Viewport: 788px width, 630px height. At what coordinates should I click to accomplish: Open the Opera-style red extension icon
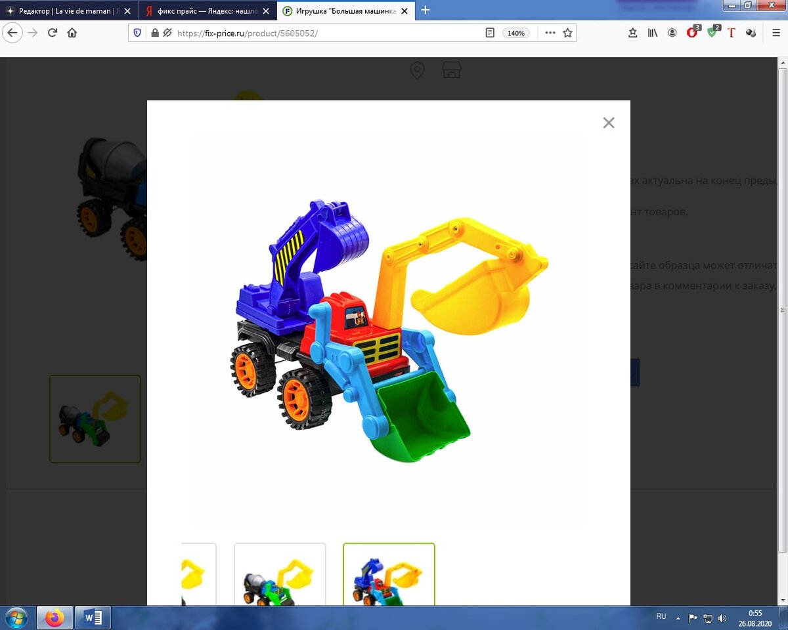pos(693,32)
